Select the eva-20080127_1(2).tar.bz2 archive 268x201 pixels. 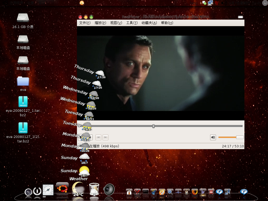[23, 128]
